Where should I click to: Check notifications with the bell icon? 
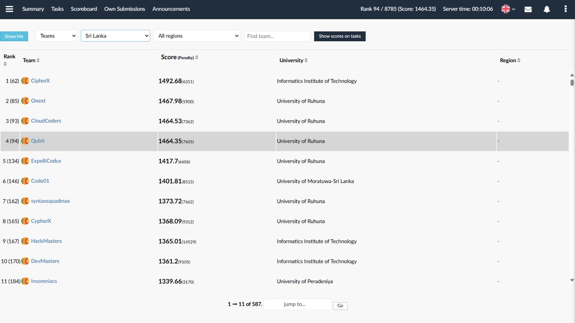point(547,9)
